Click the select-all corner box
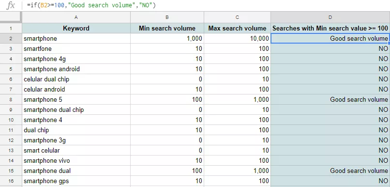390x187 pixels. tap(11, 17)
